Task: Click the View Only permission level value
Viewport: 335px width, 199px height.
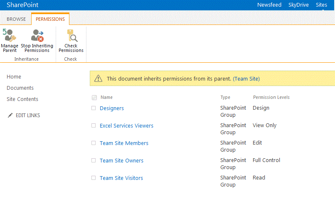Action: (264, 125)
